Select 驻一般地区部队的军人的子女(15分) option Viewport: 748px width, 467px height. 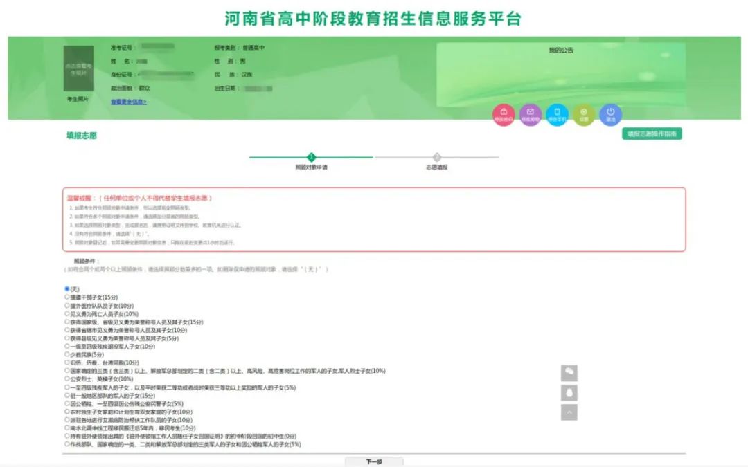point(67,395)
